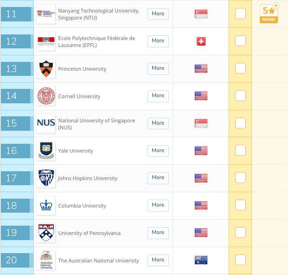The width and height of the screenshot is (289, 275).
Task: Click the Yale University crest logo
Action: (x=46, y=151)
